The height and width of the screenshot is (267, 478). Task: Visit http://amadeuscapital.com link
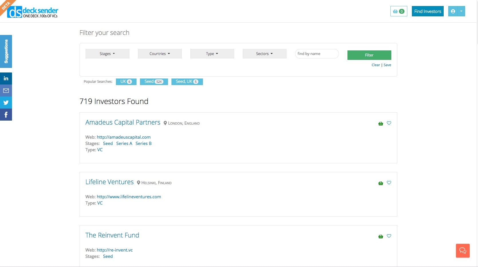124,137
